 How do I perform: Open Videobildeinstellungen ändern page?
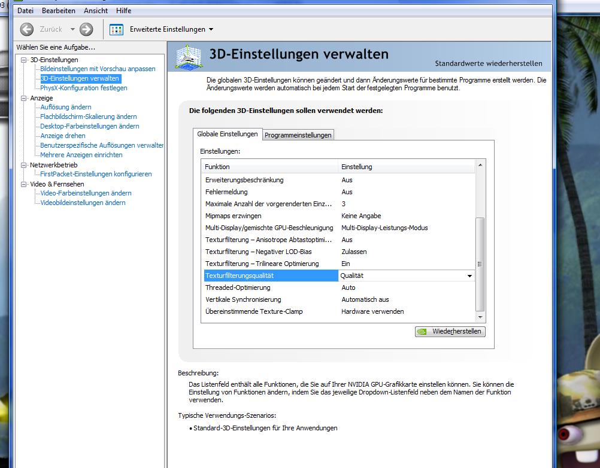point(83,203)
